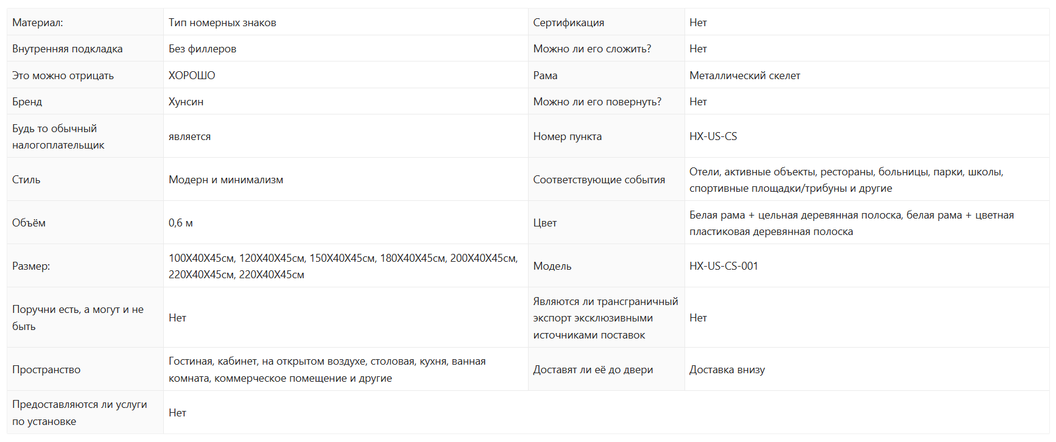Select the "Тип номерных знаков" value
The width and height of the screenshot is (1056, 442).
222,23
